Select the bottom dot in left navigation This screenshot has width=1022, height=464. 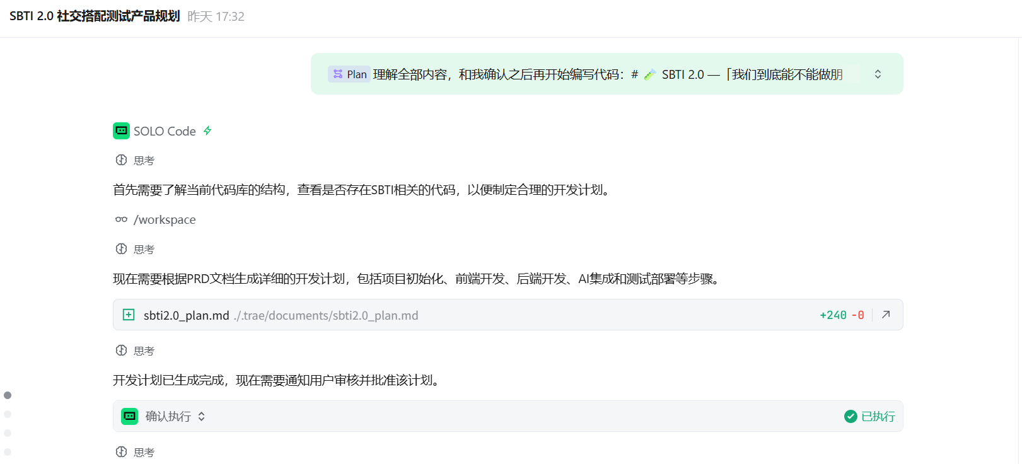[x=8, y=452]
